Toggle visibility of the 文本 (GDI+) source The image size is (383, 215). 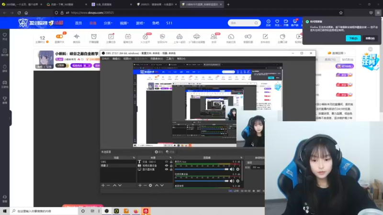point(167,162)
